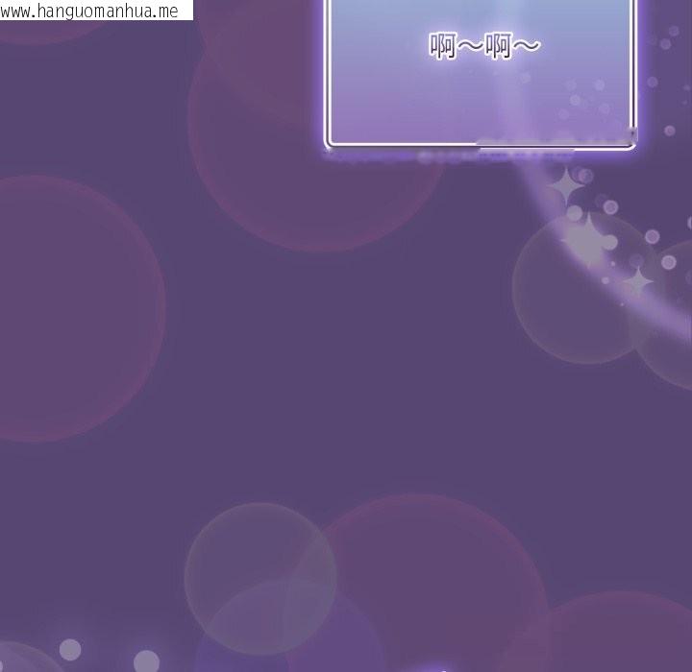Click the glowing text box's bottom border
The height and width of the screenshot is (672, 692).
[481, 147]
